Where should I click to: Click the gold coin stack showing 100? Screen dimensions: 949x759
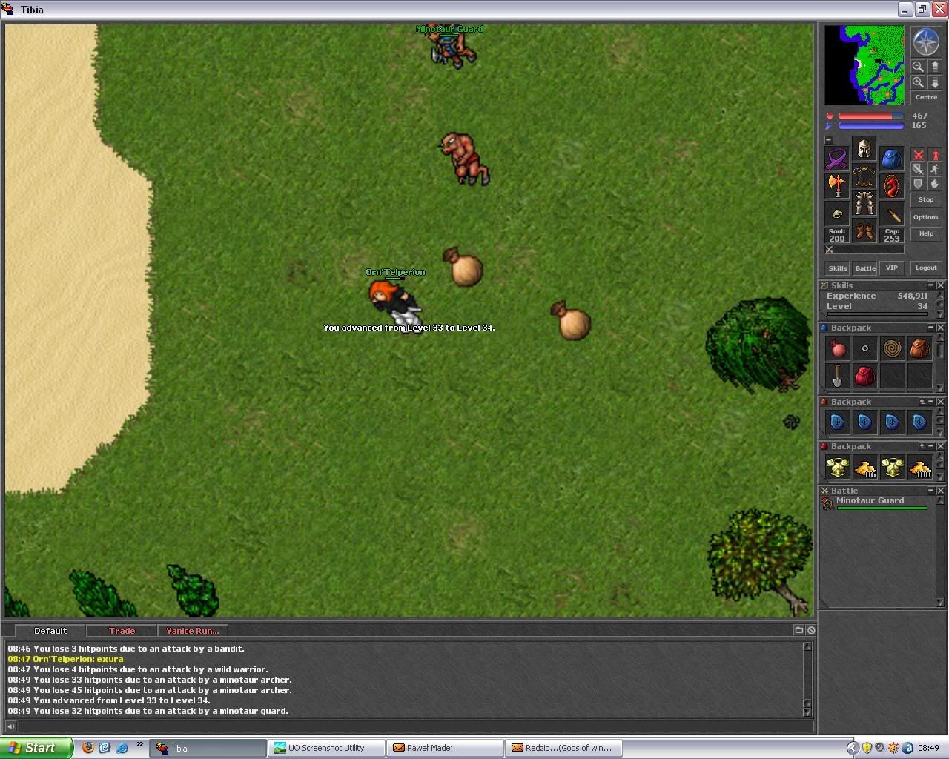(x=919, y=467)
